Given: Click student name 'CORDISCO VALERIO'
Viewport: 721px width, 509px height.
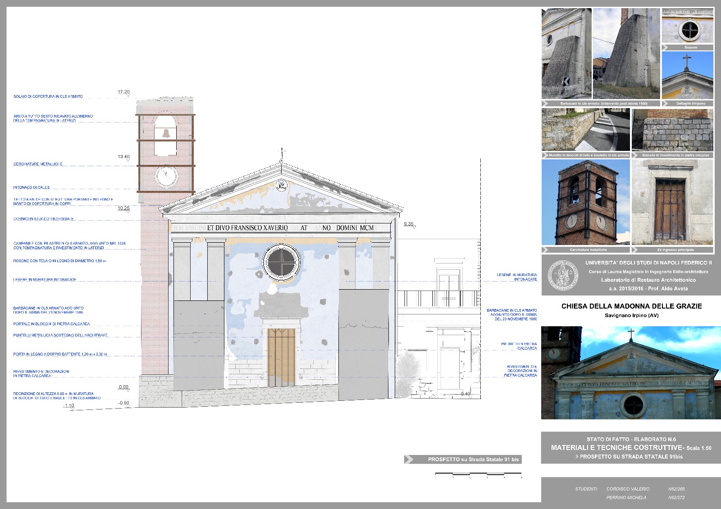Looking at the screenshot, I should pyautogui.click(x=628, y=489).
